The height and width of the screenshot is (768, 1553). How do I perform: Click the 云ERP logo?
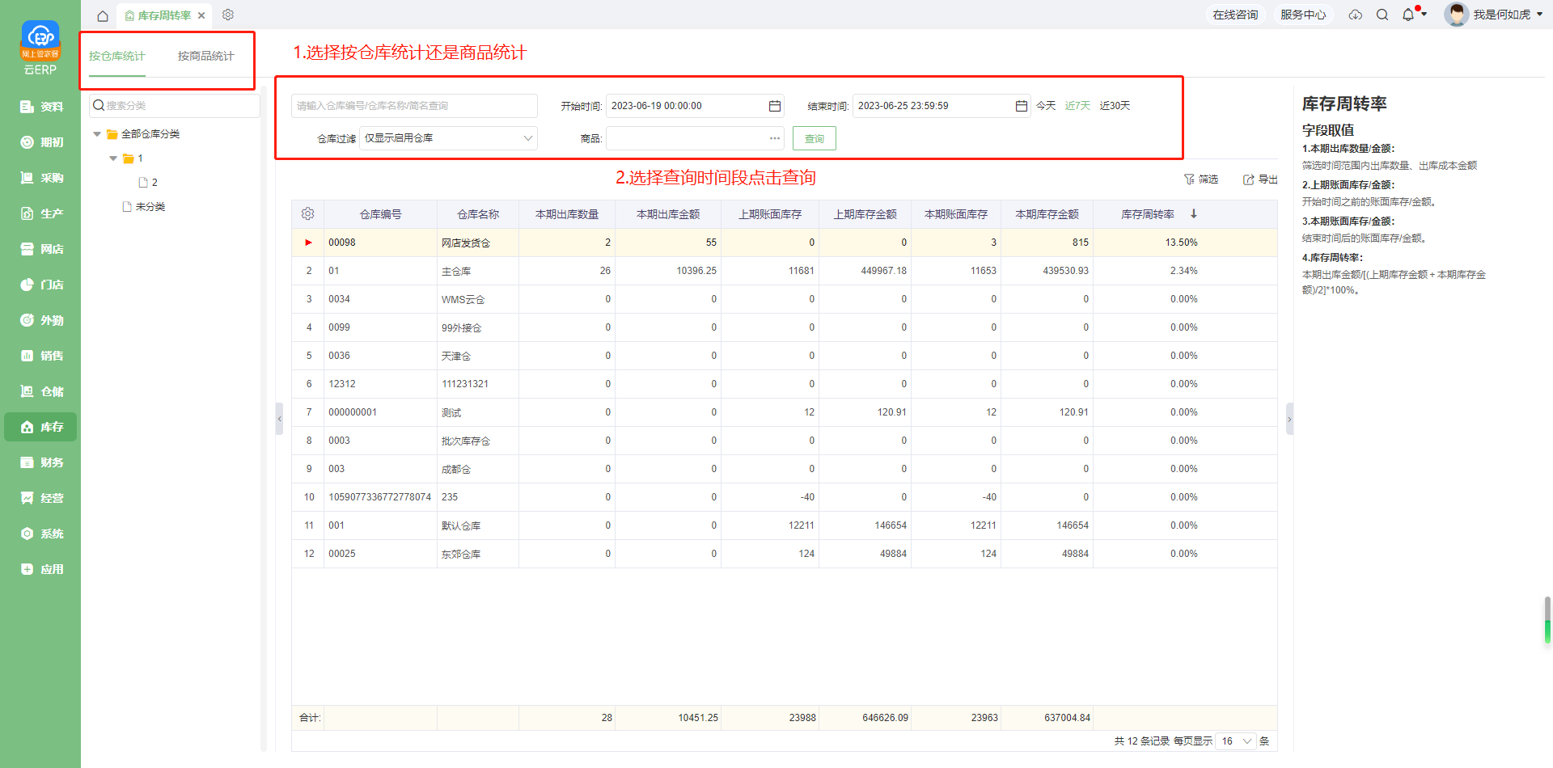click(x=40, y=48)
